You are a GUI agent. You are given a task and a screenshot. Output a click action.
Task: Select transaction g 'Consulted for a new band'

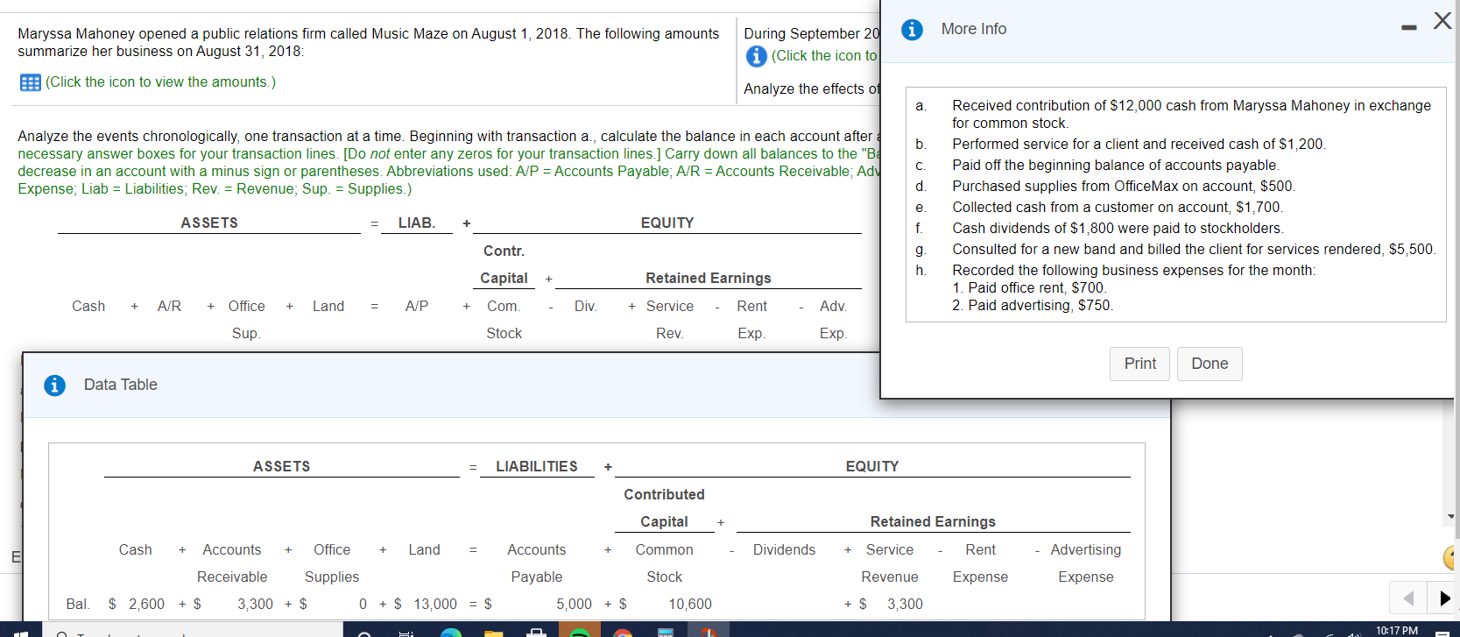click(x=1194, y=249)
